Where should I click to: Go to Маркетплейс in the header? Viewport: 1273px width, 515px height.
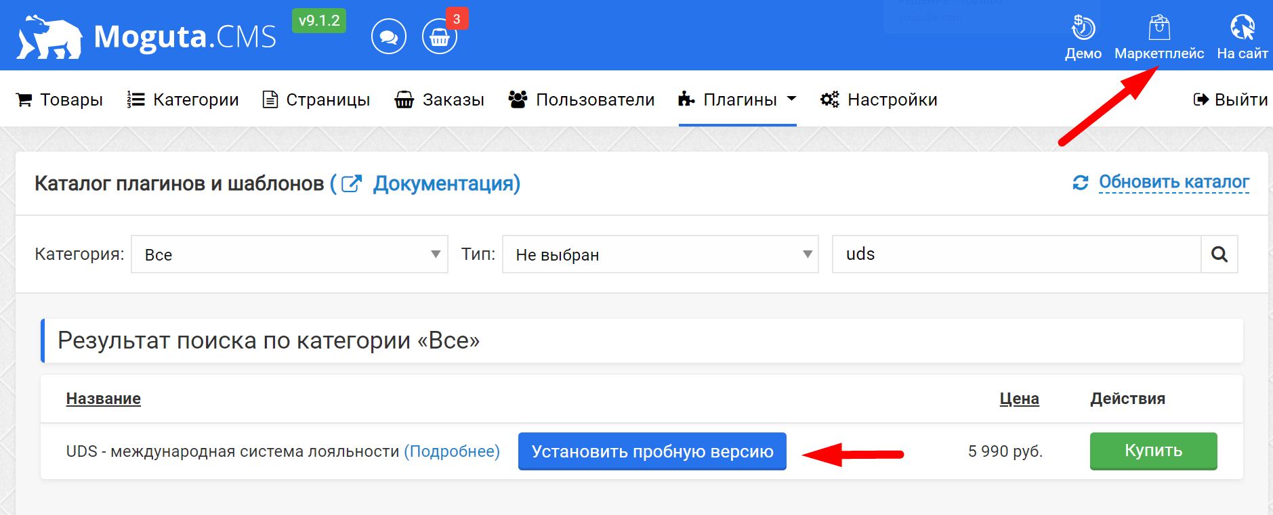1159,38
